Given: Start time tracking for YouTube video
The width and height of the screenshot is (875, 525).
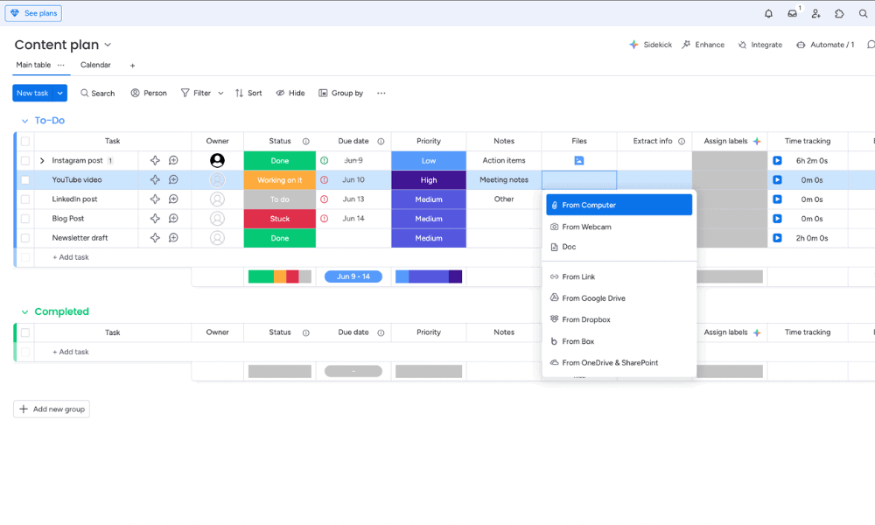Looking at the screenshot, I should (x=777, y=180).
